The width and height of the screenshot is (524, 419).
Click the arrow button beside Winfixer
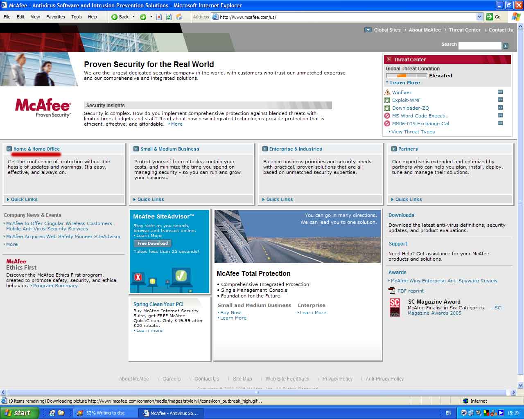click(500, 92)
